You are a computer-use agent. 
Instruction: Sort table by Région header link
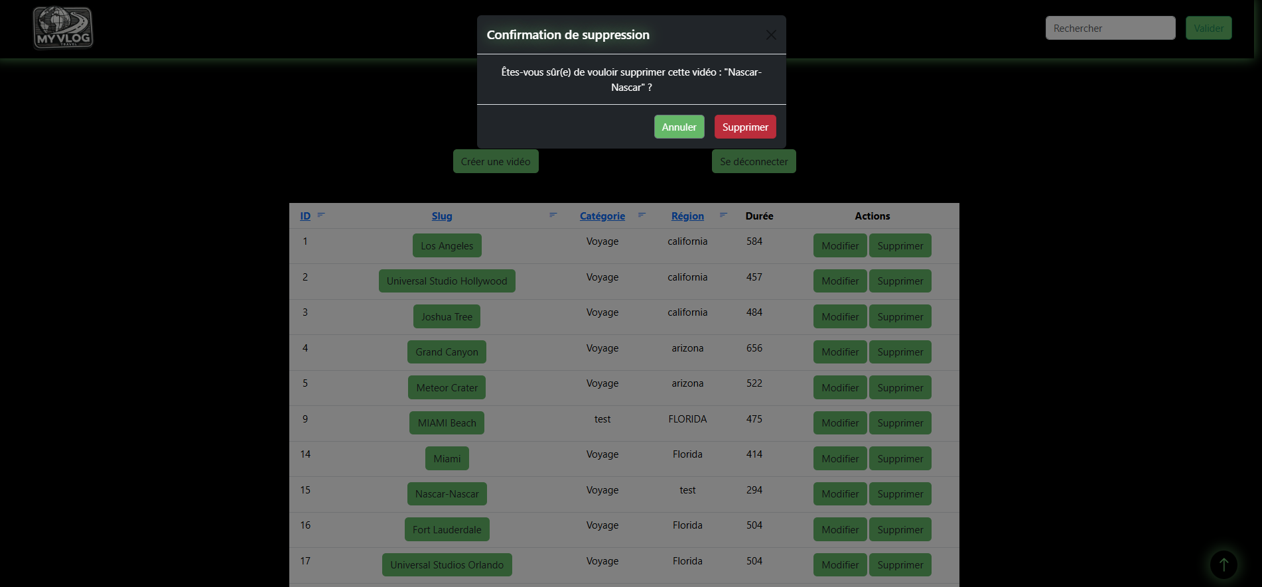pyautogui.click(x=687, y=216)
